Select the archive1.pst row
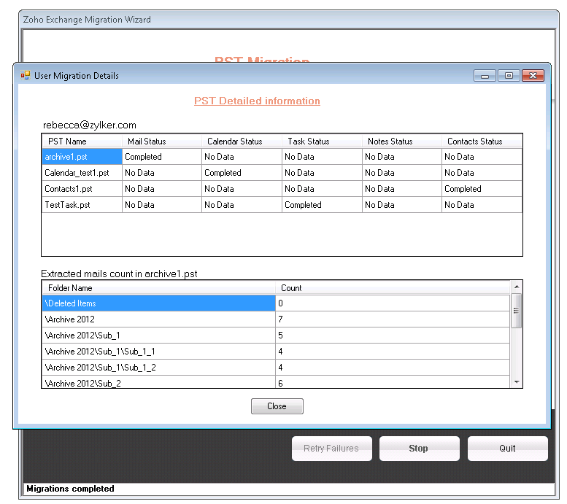Viewport: 567px width, 504px height. (81, 157)
